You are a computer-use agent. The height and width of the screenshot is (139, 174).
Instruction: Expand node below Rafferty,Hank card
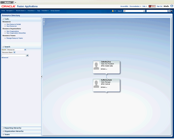click(x=106, y=92)
